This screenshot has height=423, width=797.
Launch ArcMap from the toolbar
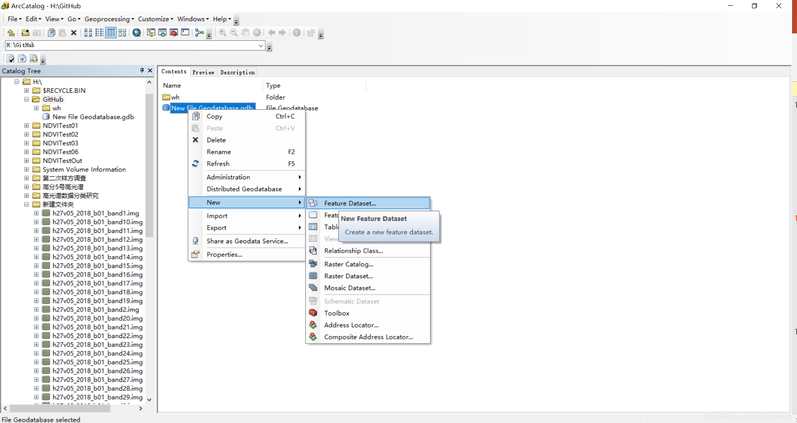coord(137,33)
